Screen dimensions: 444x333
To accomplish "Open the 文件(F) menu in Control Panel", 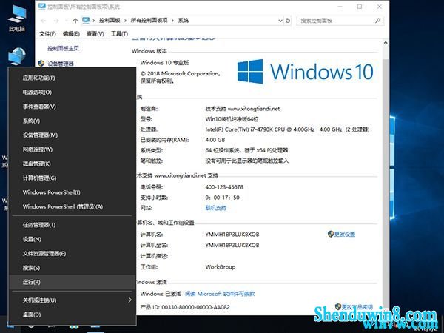I will 47,34.
